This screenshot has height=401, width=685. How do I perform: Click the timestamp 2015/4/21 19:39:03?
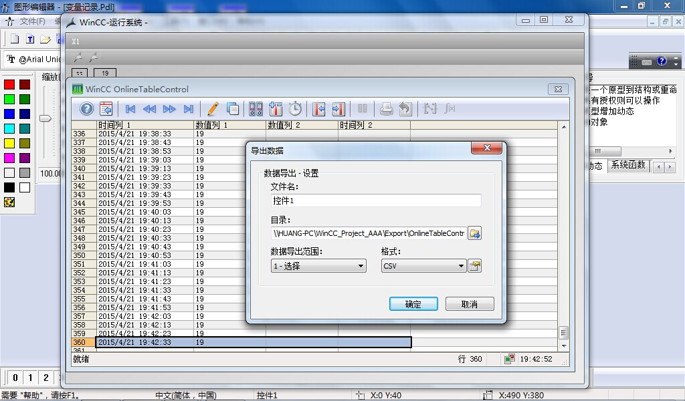pyautogui.click(x=134, y=160)
